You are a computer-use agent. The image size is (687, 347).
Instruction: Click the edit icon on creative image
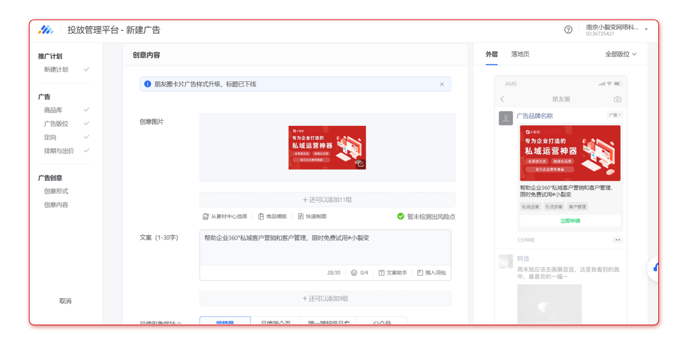tap(360, 164)
